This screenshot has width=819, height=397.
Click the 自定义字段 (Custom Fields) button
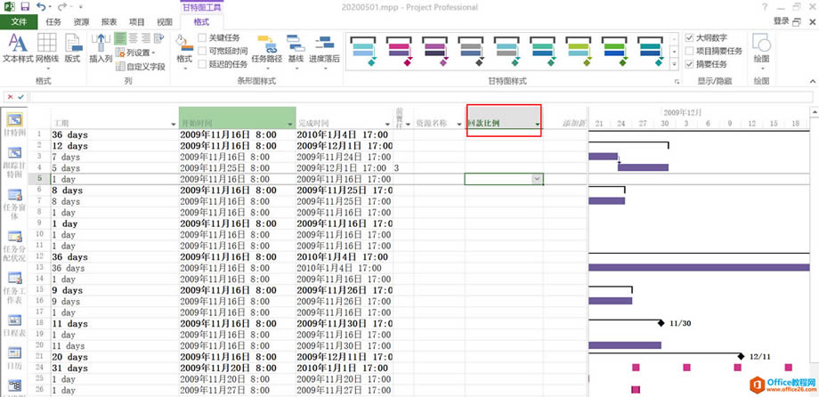pos(141,66)
